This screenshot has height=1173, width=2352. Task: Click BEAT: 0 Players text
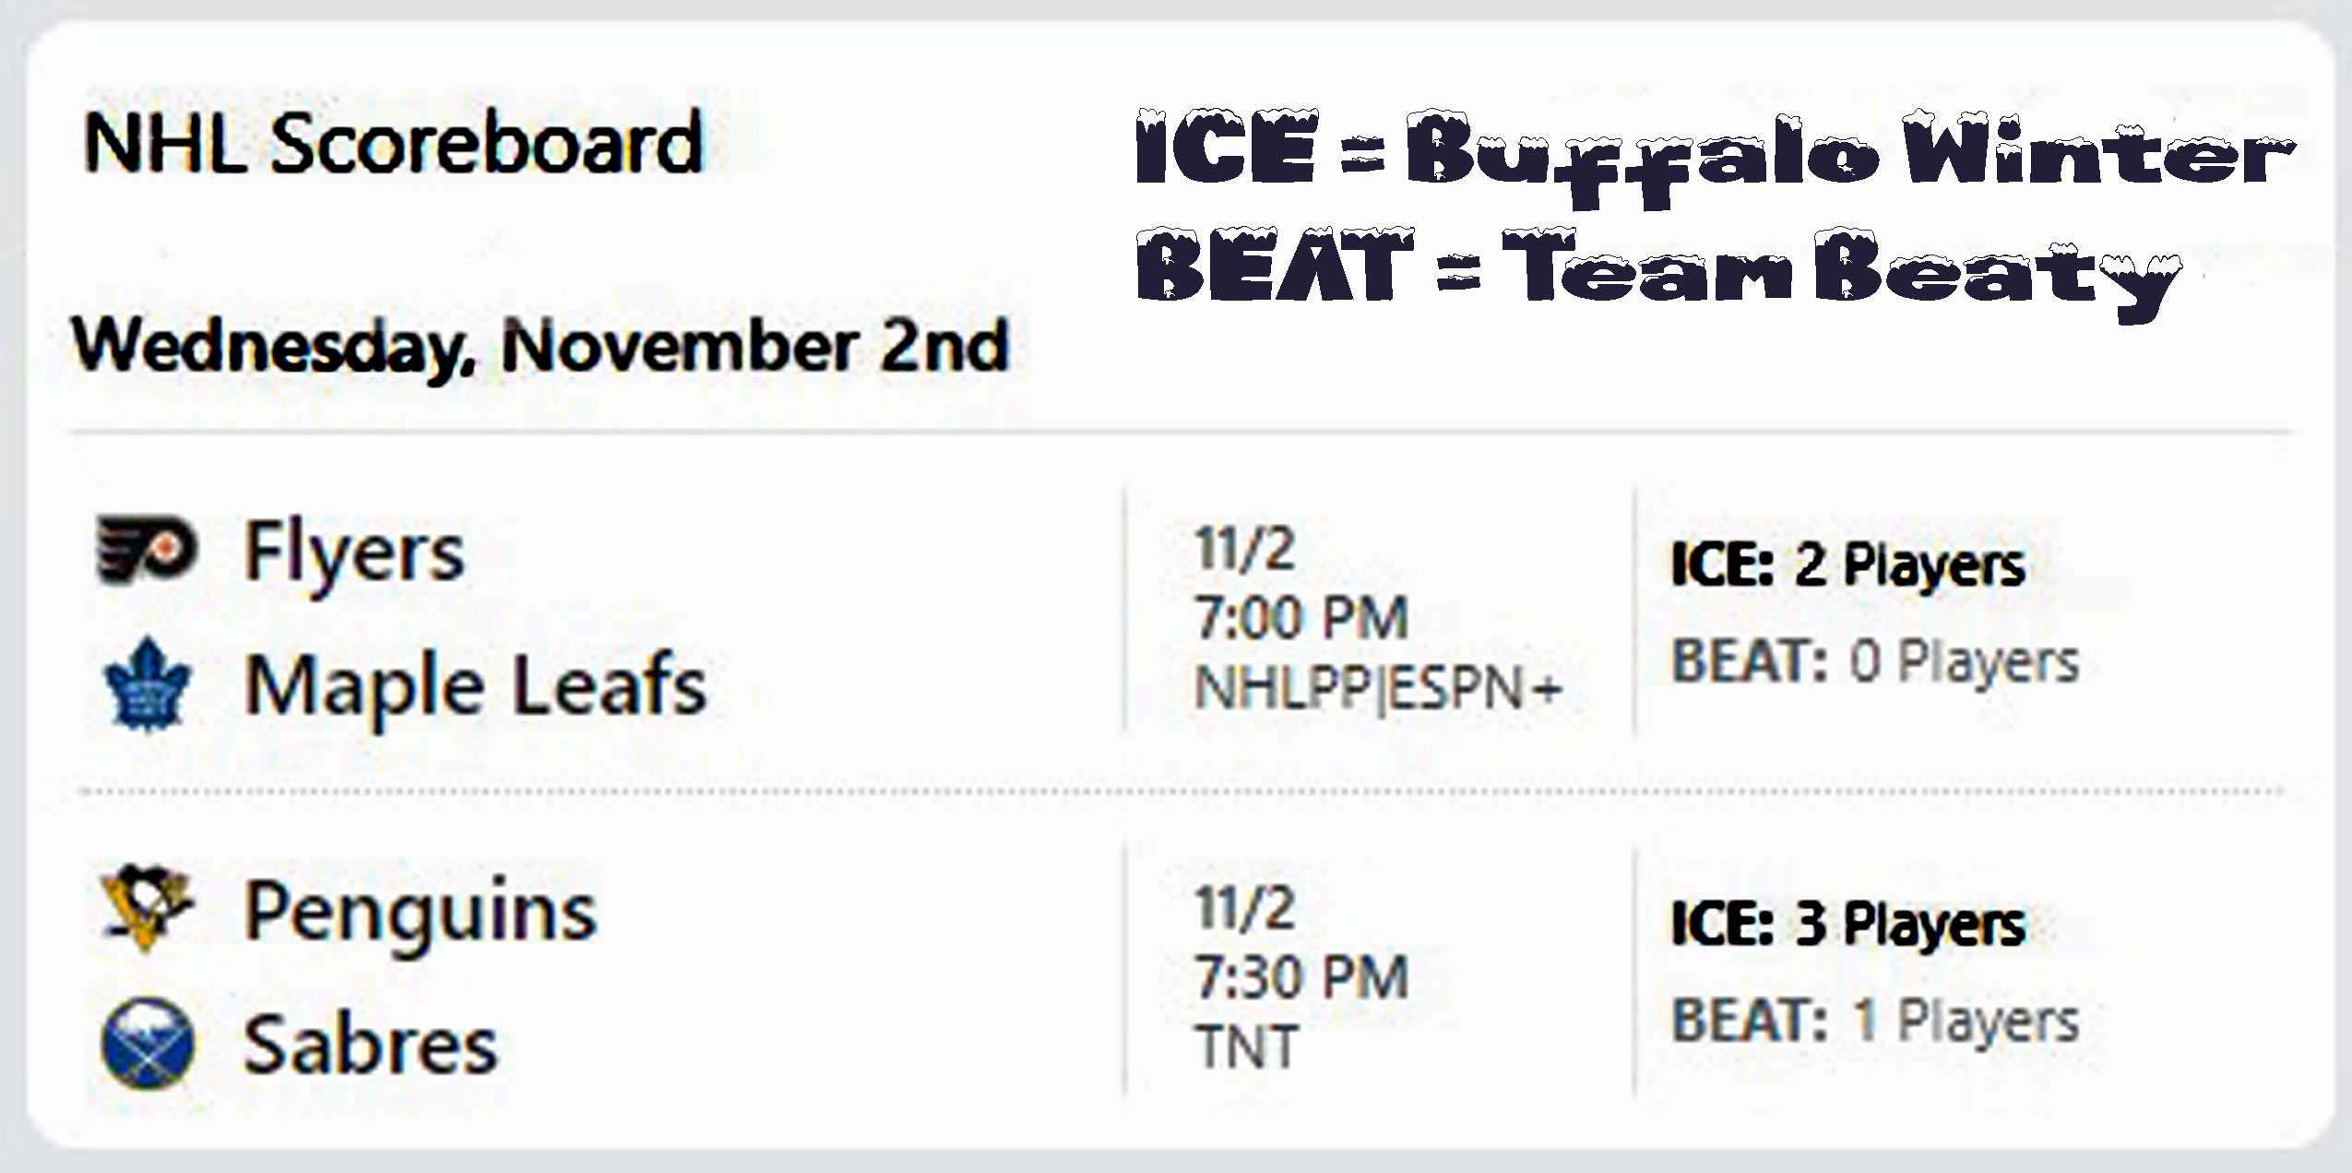tap(1875, 661)
